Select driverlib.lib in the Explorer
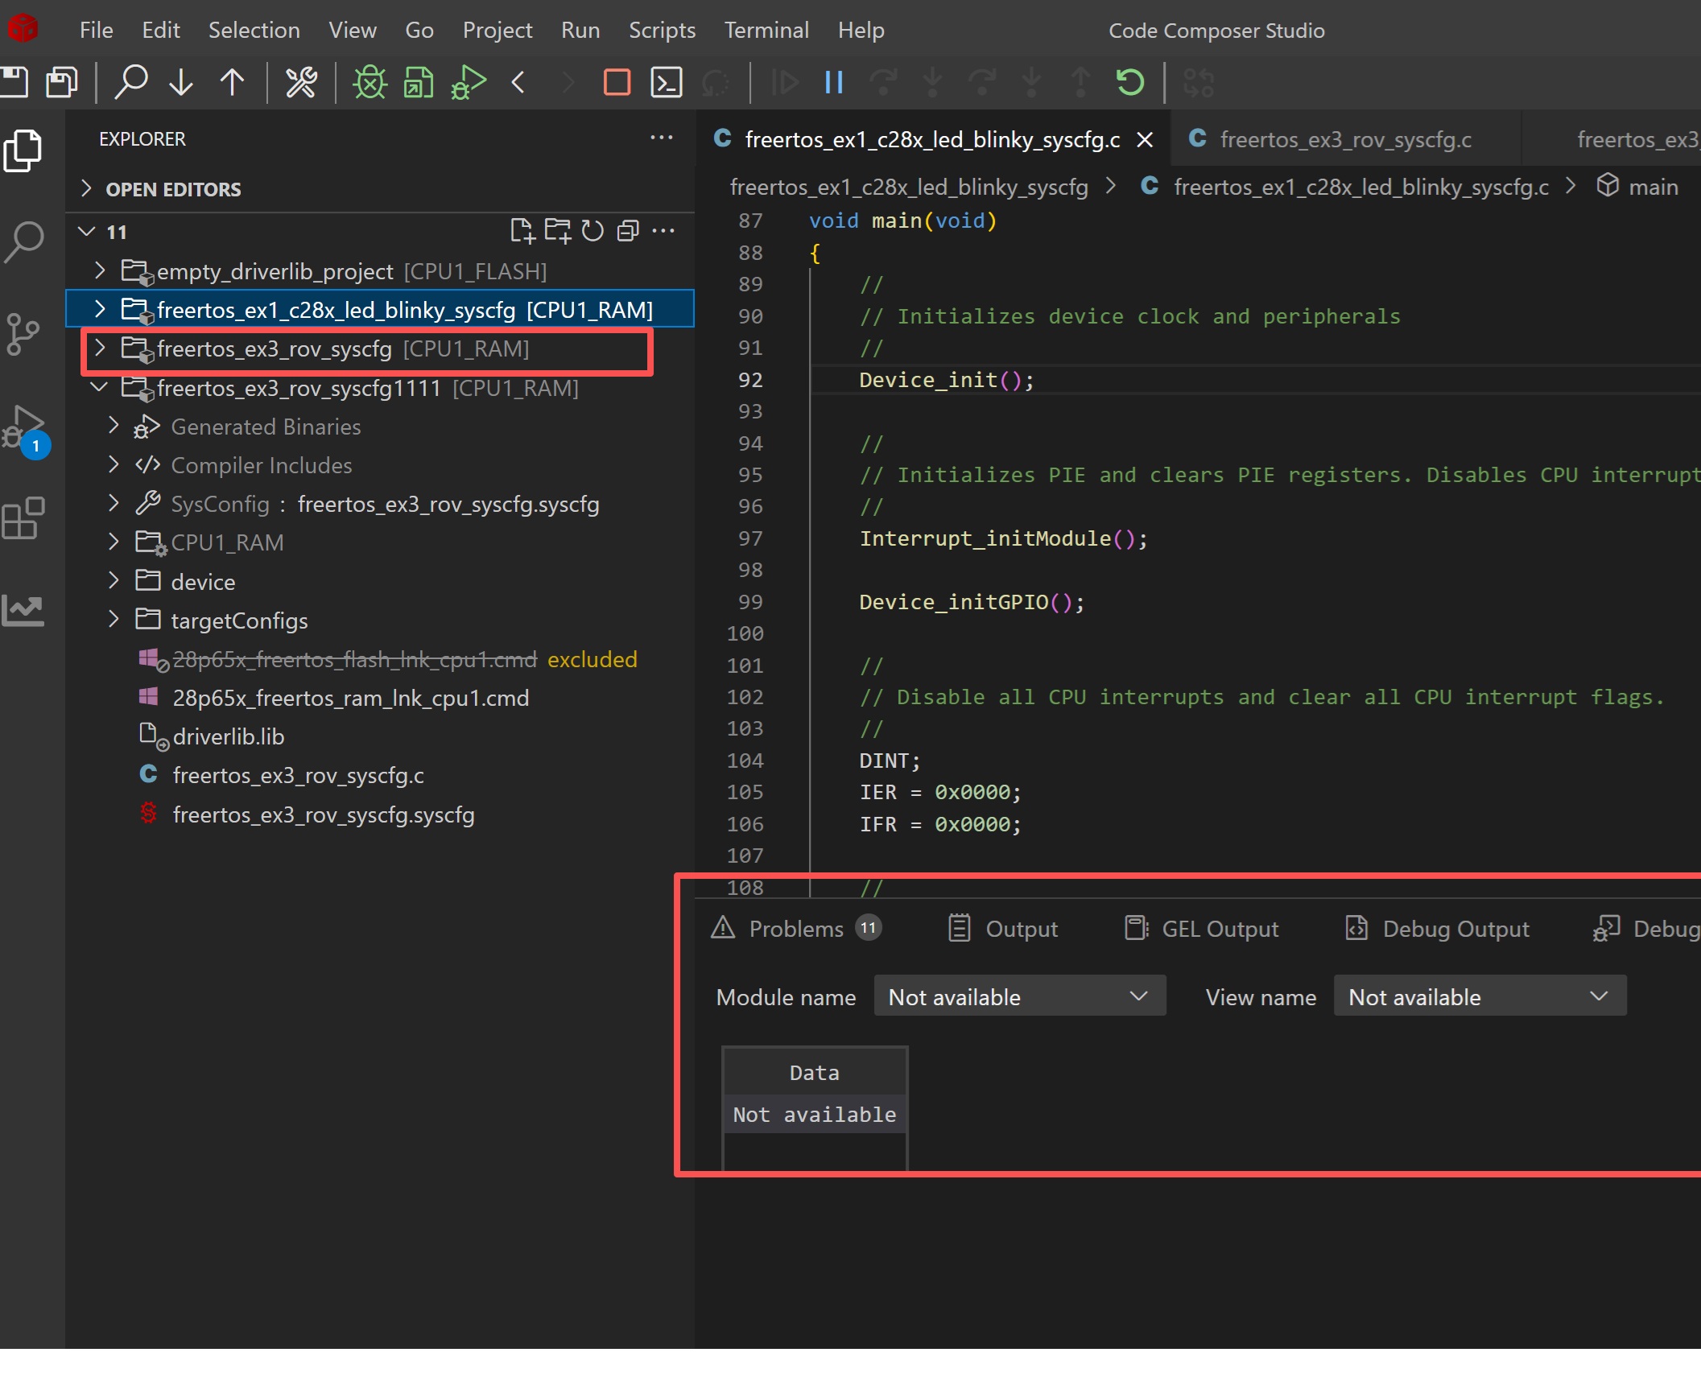This screenshot has height=1373, width=1701. [229, 736]
